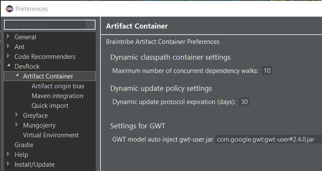
Task: Expand the Greyface tree node
Action: point(17,115)
